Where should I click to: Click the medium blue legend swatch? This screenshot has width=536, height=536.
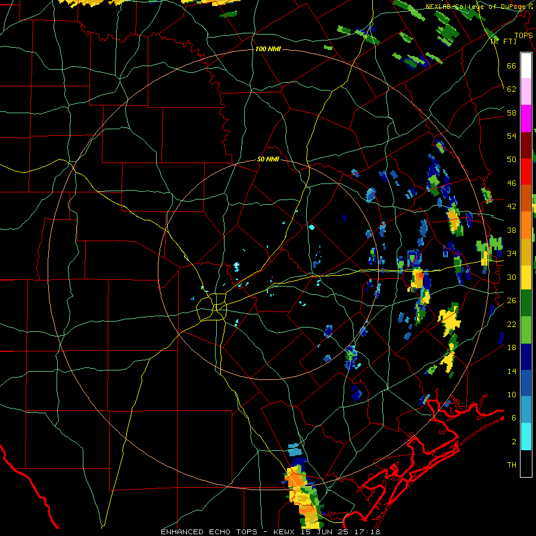(526, 383)
